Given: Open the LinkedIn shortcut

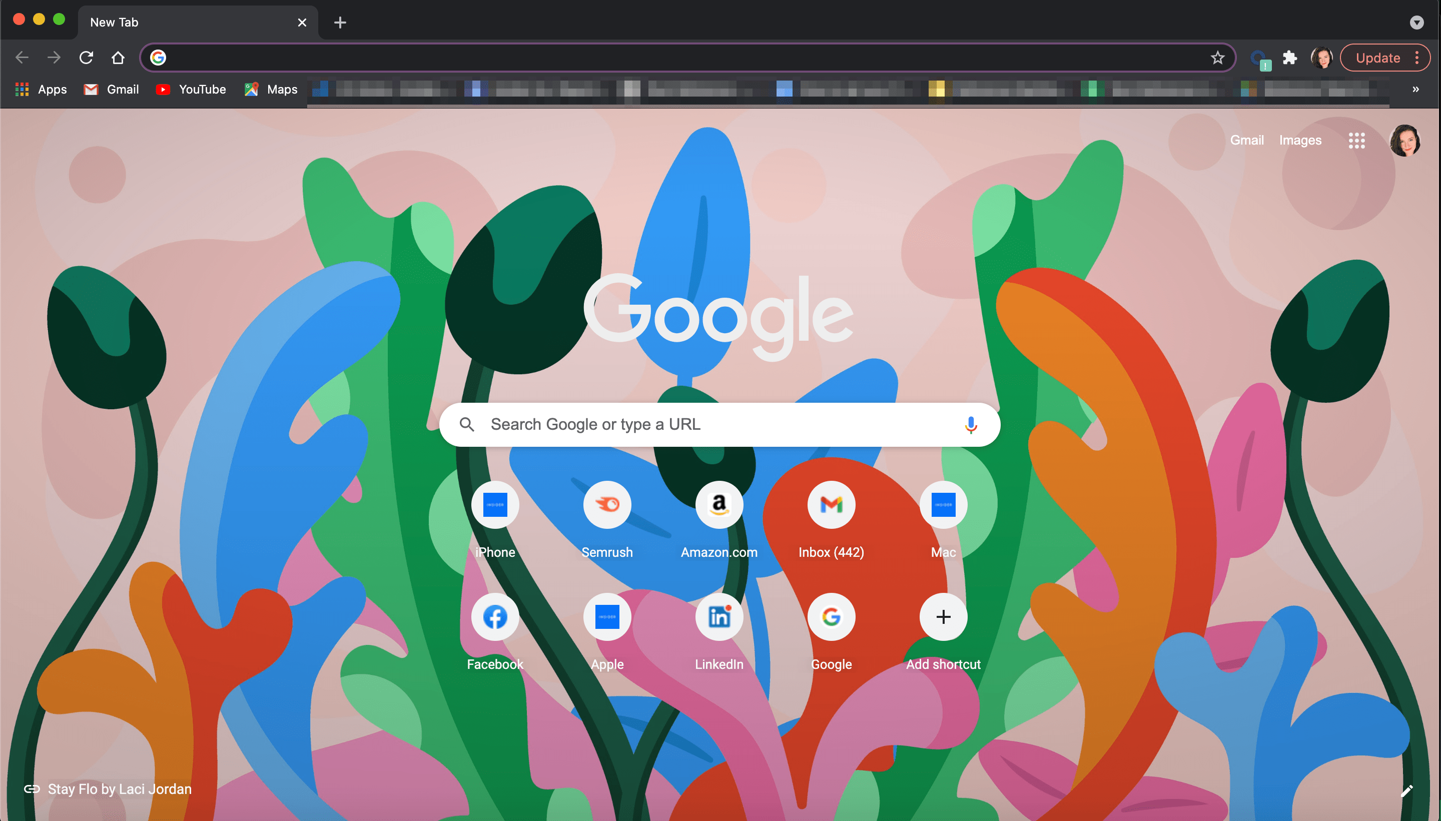Looking at the screenshot, I should (719, 632).
